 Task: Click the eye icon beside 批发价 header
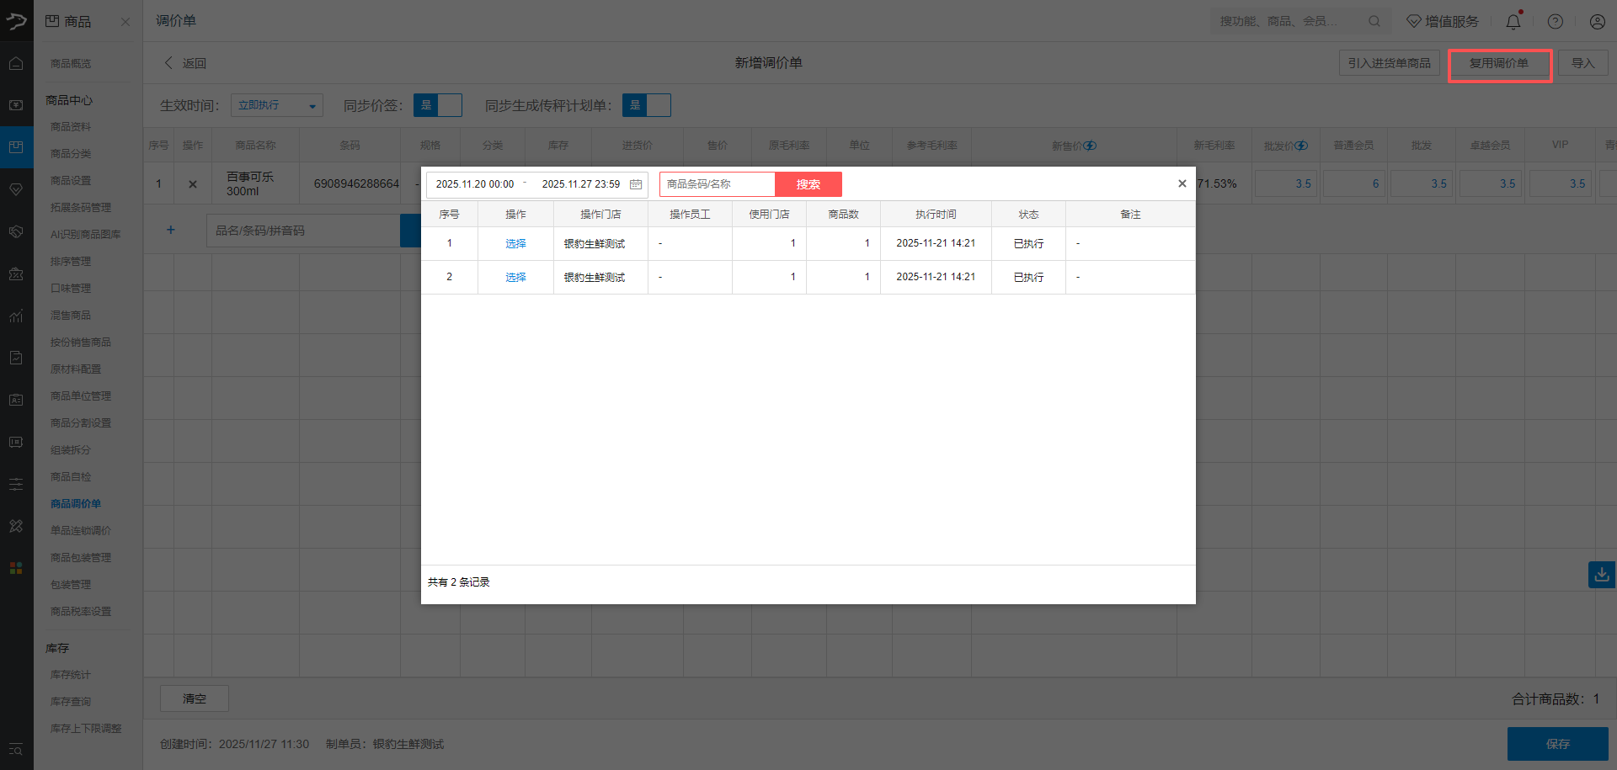1301,146
